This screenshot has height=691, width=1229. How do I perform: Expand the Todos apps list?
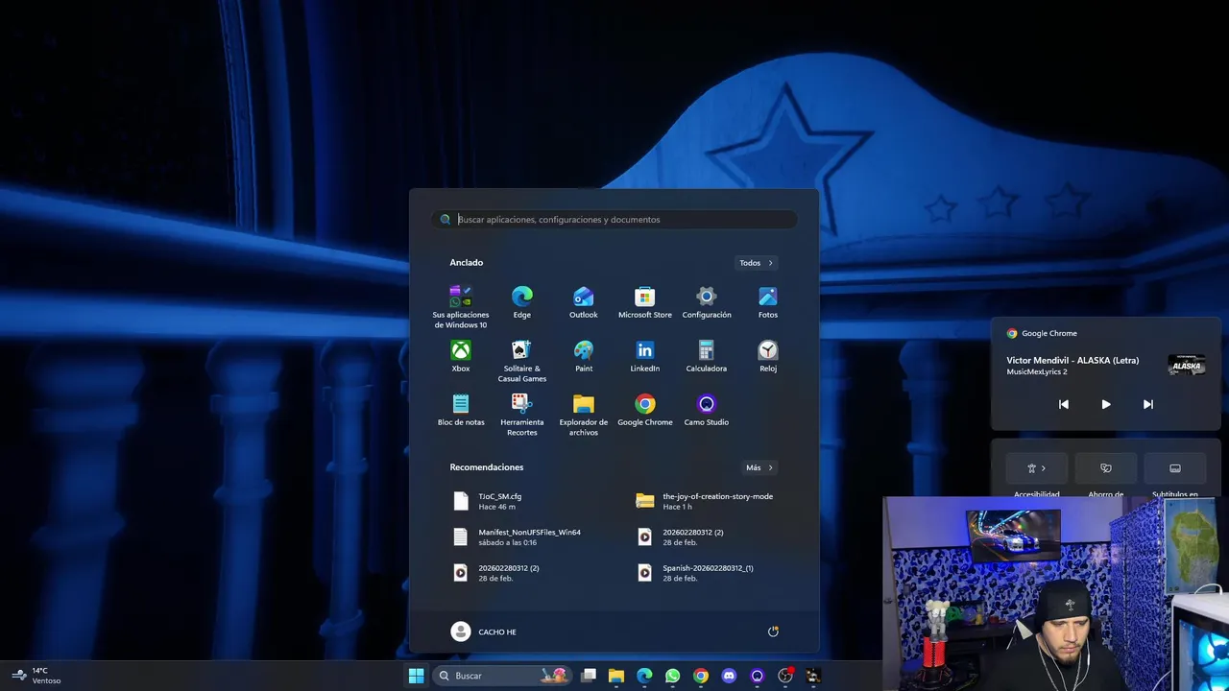(756, 263)
